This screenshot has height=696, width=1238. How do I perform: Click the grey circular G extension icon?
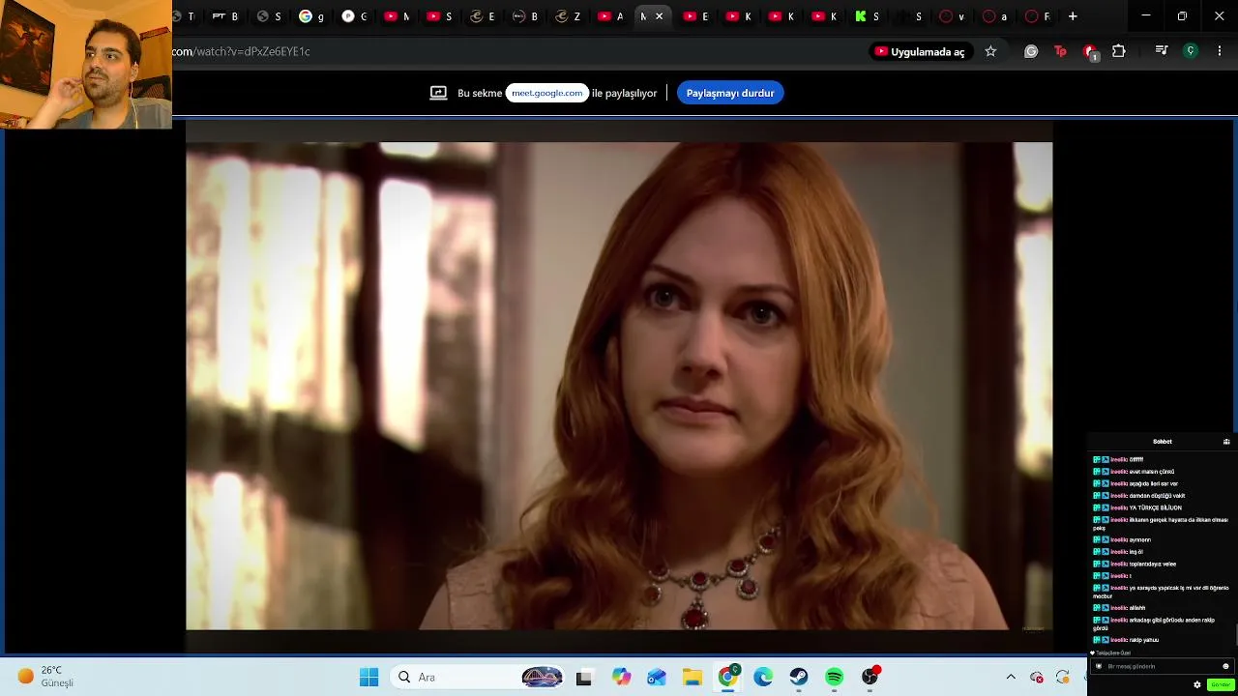click(1031, 51)
